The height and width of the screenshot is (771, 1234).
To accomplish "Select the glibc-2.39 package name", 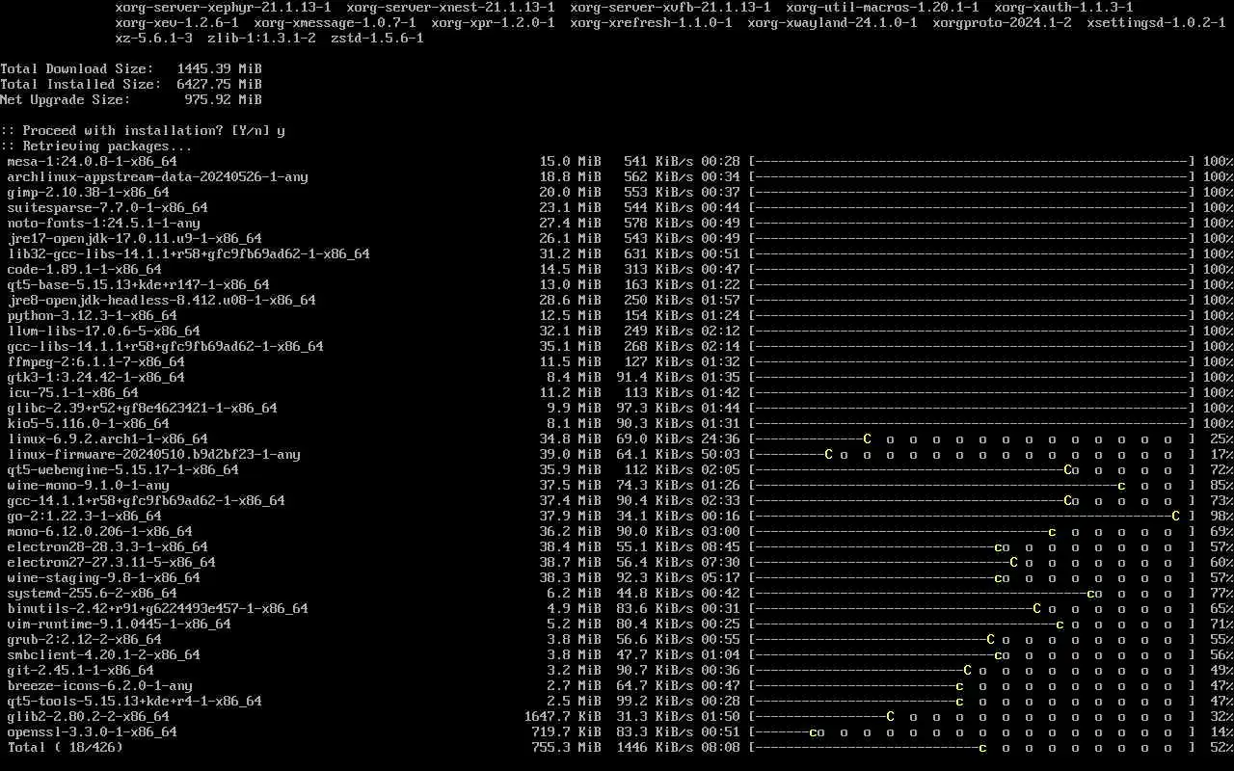I will click(x=142, y=409).
